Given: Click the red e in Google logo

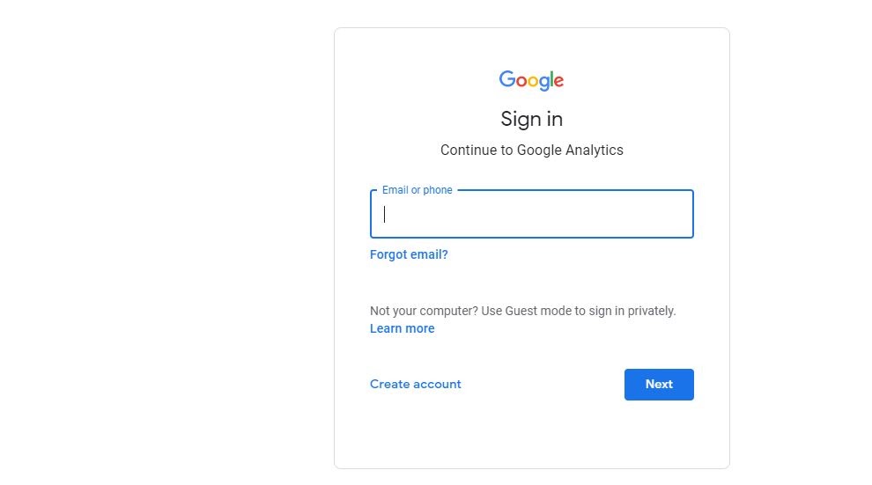Looking at the screenshot, I should click(x=558, y=82).
